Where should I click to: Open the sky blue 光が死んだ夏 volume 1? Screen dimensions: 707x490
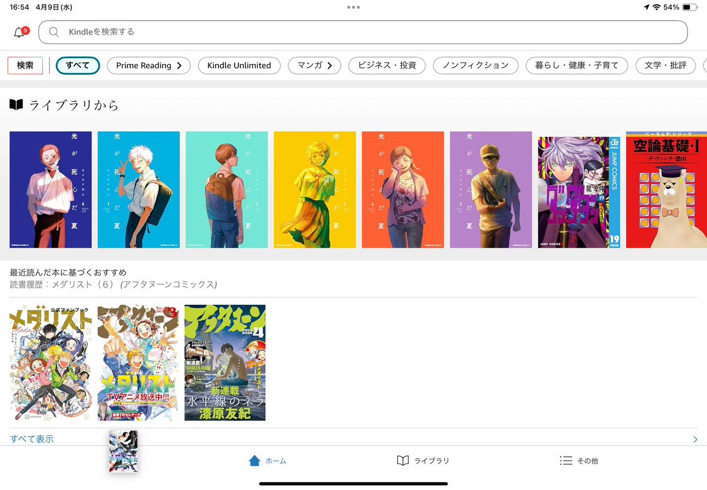(x=138, y=189)
